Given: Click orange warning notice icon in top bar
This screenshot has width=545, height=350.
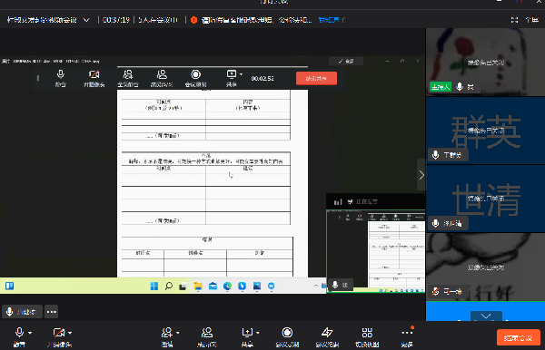Looking at the screenshot, I should (x=194, y=20).
